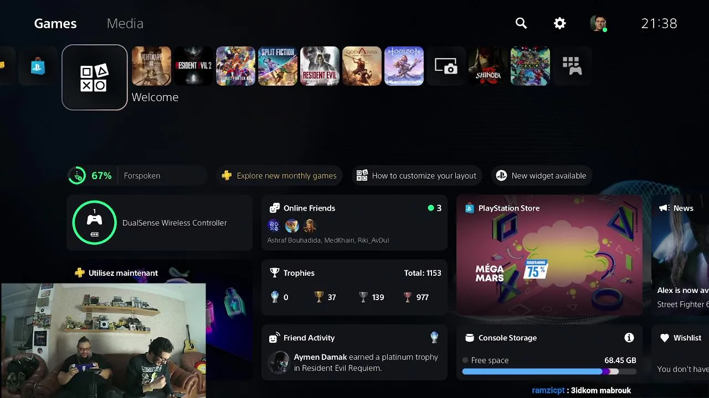The height and width of the screenshot is (398, 709).
Task: Select the Welcome hub tile
Action: (95, 77)
